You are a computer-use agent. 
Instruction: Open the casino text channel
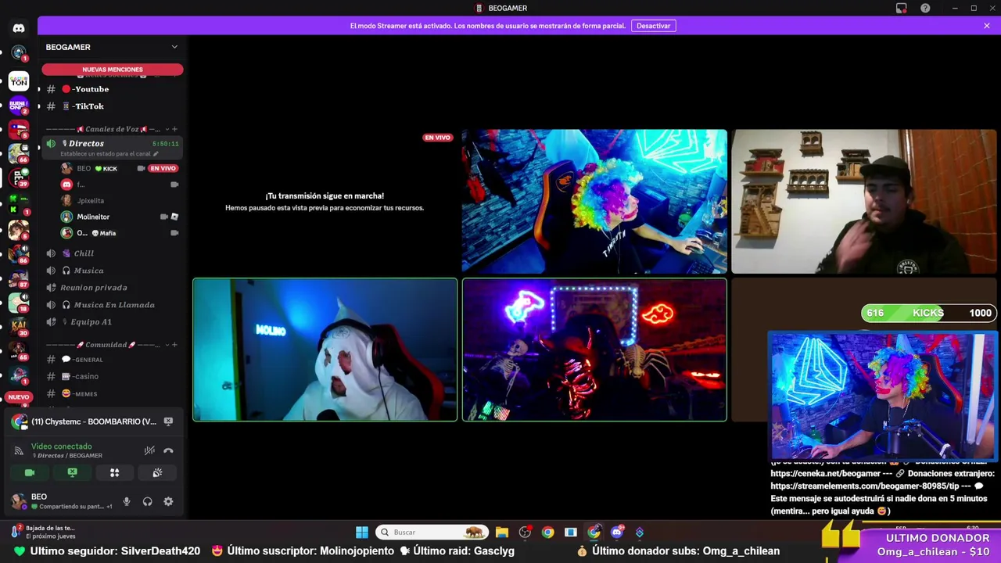click(113, 377)
